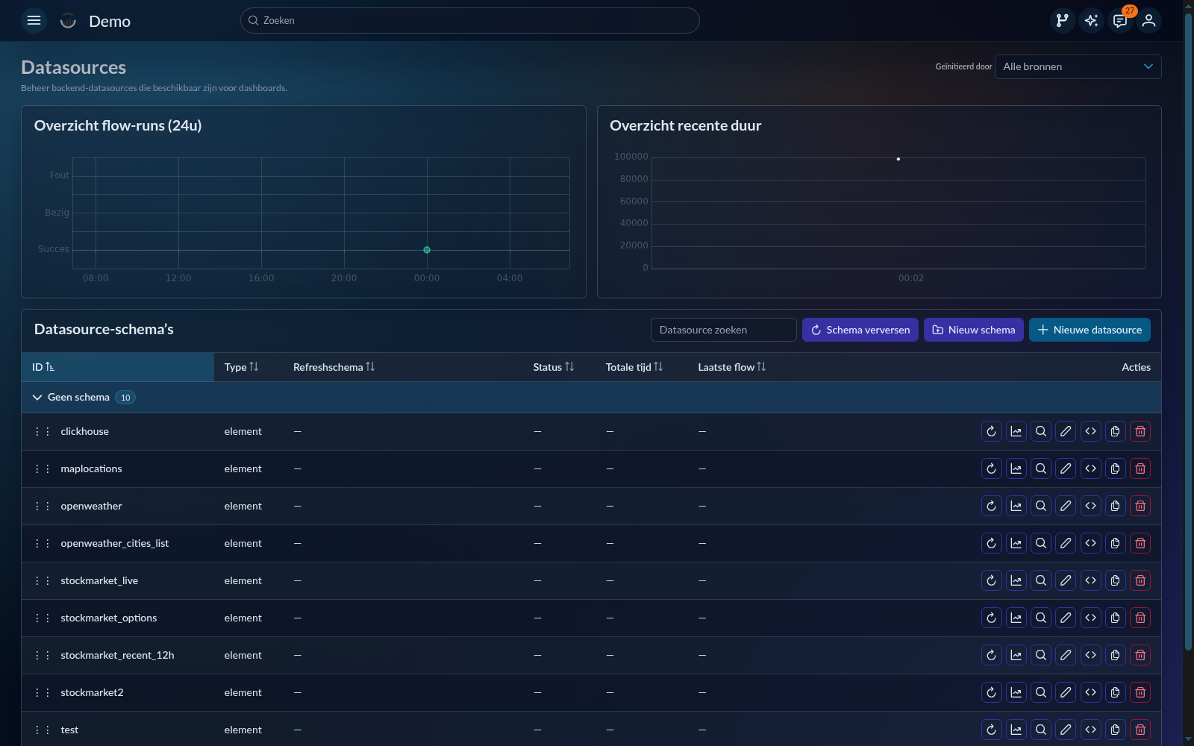Focus the Datasource zoeken field
This screenshot has height=746, width=1194.
pos(724,330)
